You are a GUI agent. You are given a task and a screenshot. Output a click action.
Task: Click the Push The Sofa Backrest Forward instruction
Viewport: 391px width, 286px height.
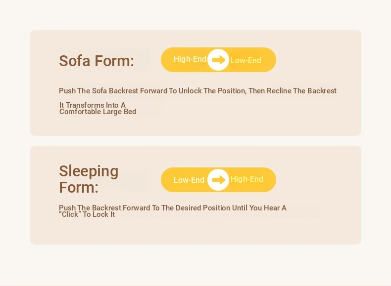pos(198,91)
